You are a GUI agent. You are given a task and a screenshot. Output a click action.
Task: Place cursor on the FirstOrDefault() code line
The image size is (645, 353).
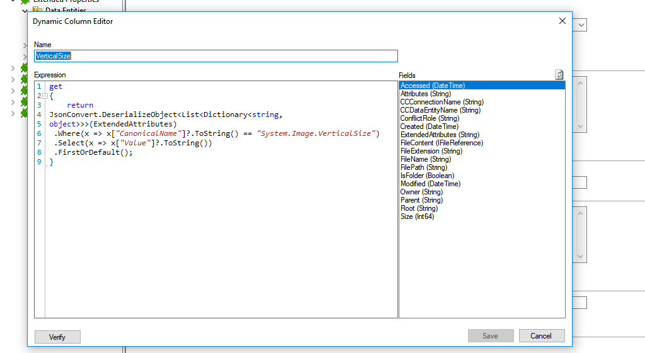click(93, 152)
